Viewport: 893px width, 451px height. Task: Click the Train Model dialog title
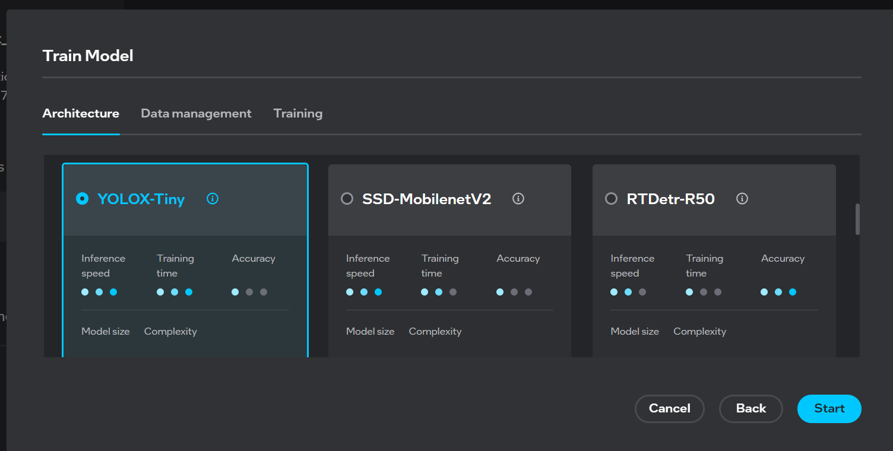(x=88, y=56)
